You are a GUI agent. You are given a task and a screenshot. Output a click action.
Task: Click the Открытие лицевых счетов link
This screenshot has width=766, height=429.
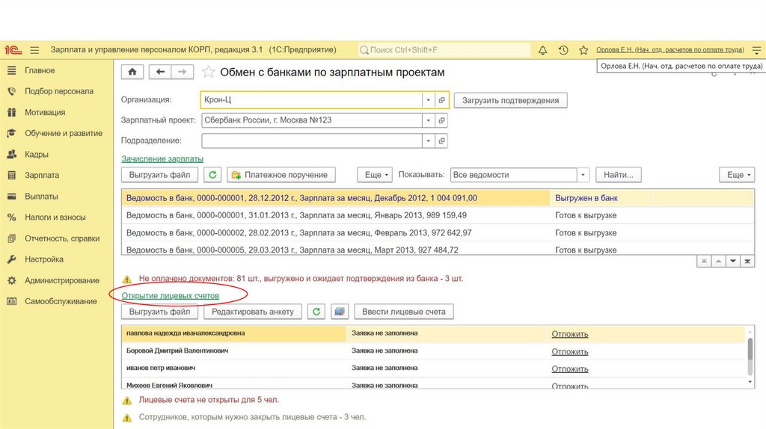171,296
